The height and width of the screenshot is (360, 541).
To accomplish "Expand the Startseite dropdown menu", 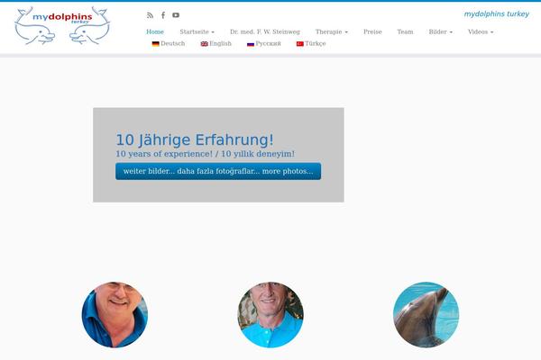I will [197, 31].
